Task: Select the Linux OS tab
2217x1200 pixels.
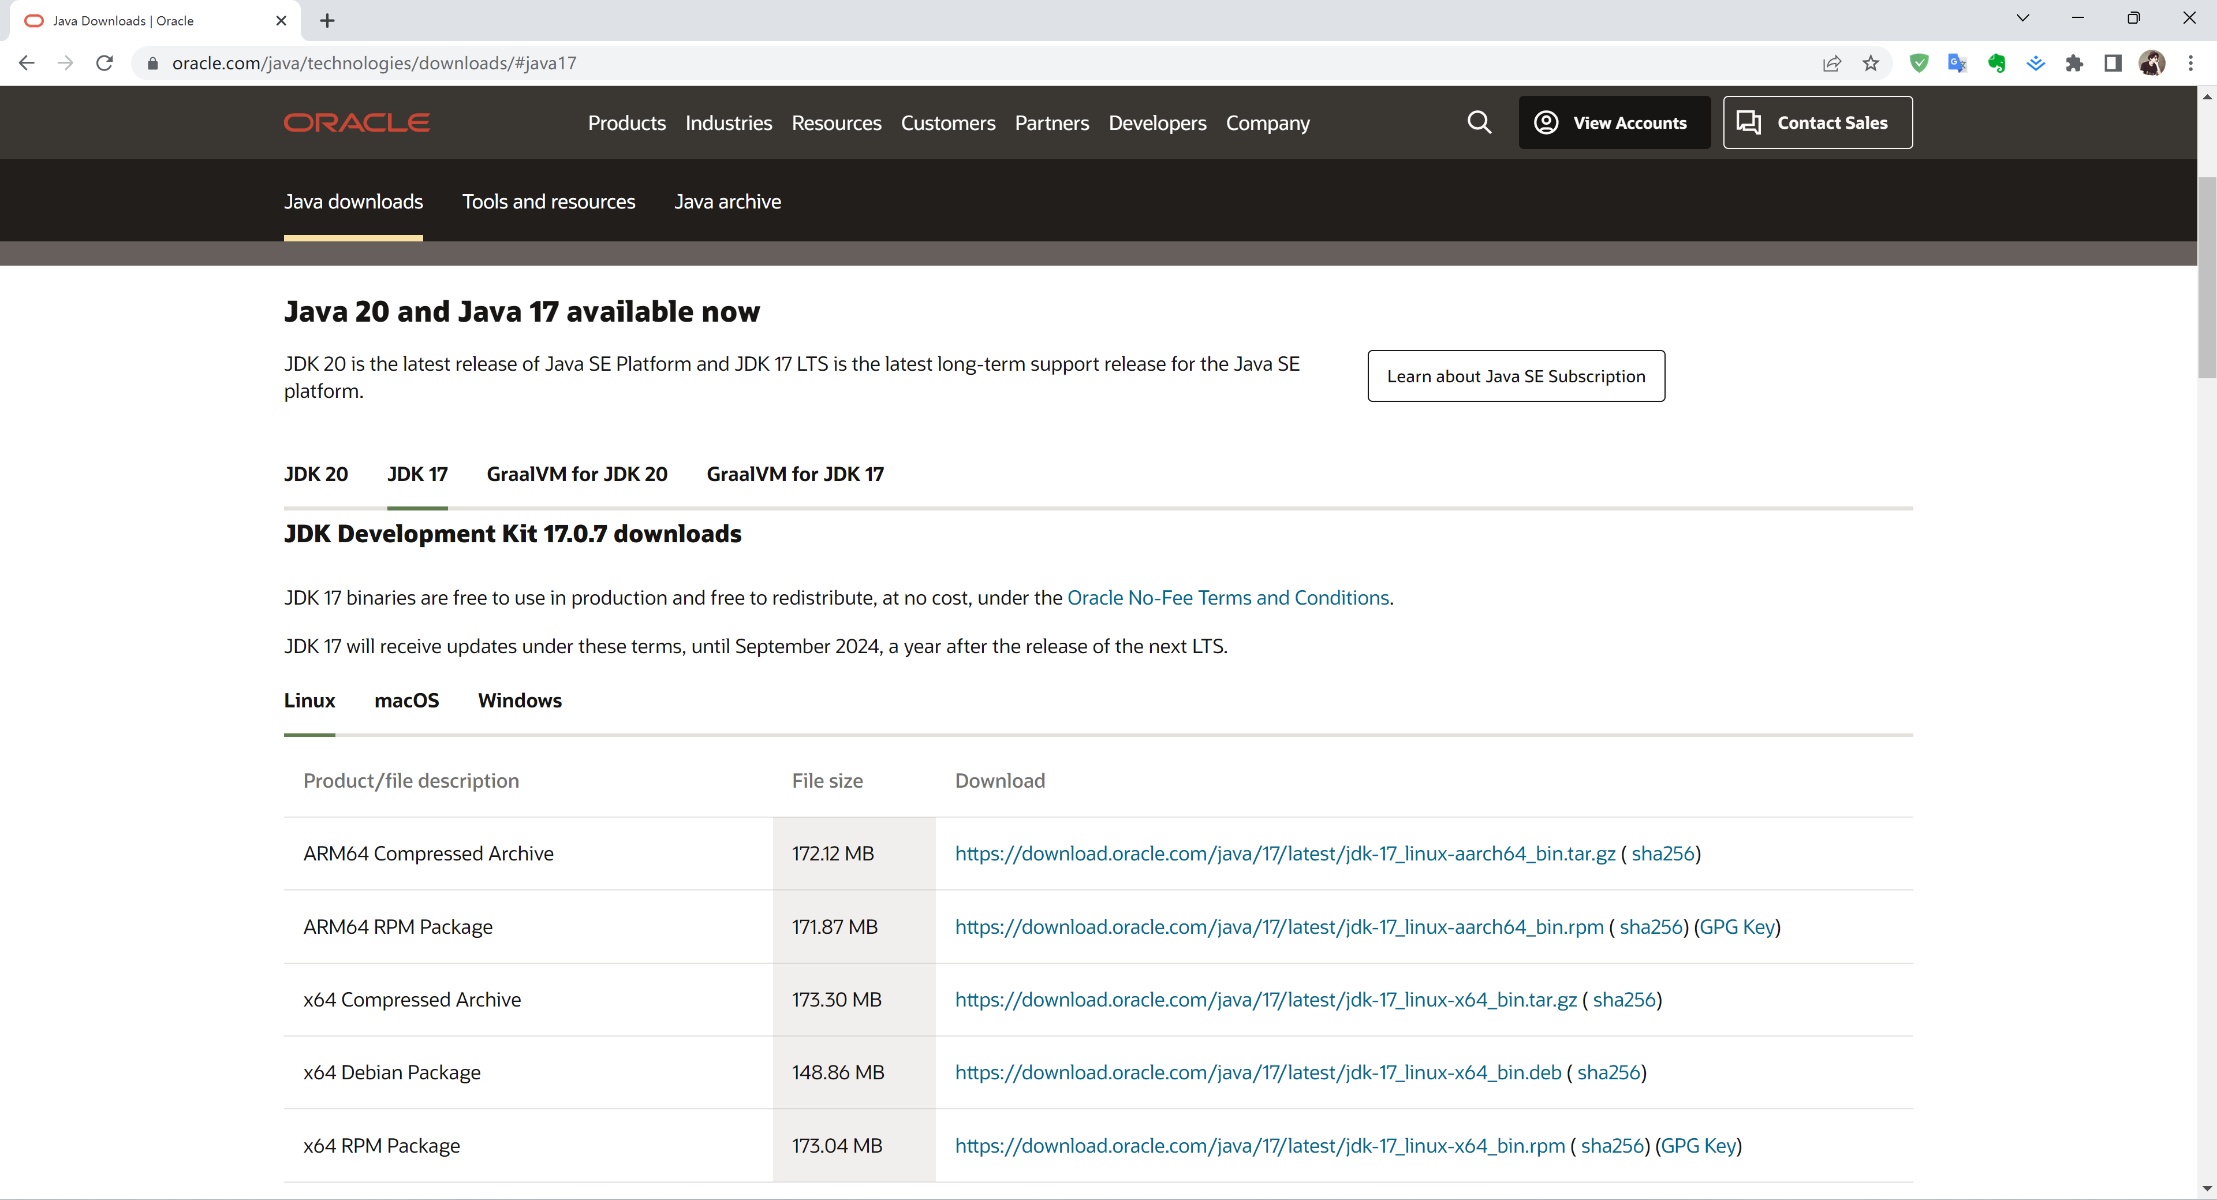Action: point(309,700)
